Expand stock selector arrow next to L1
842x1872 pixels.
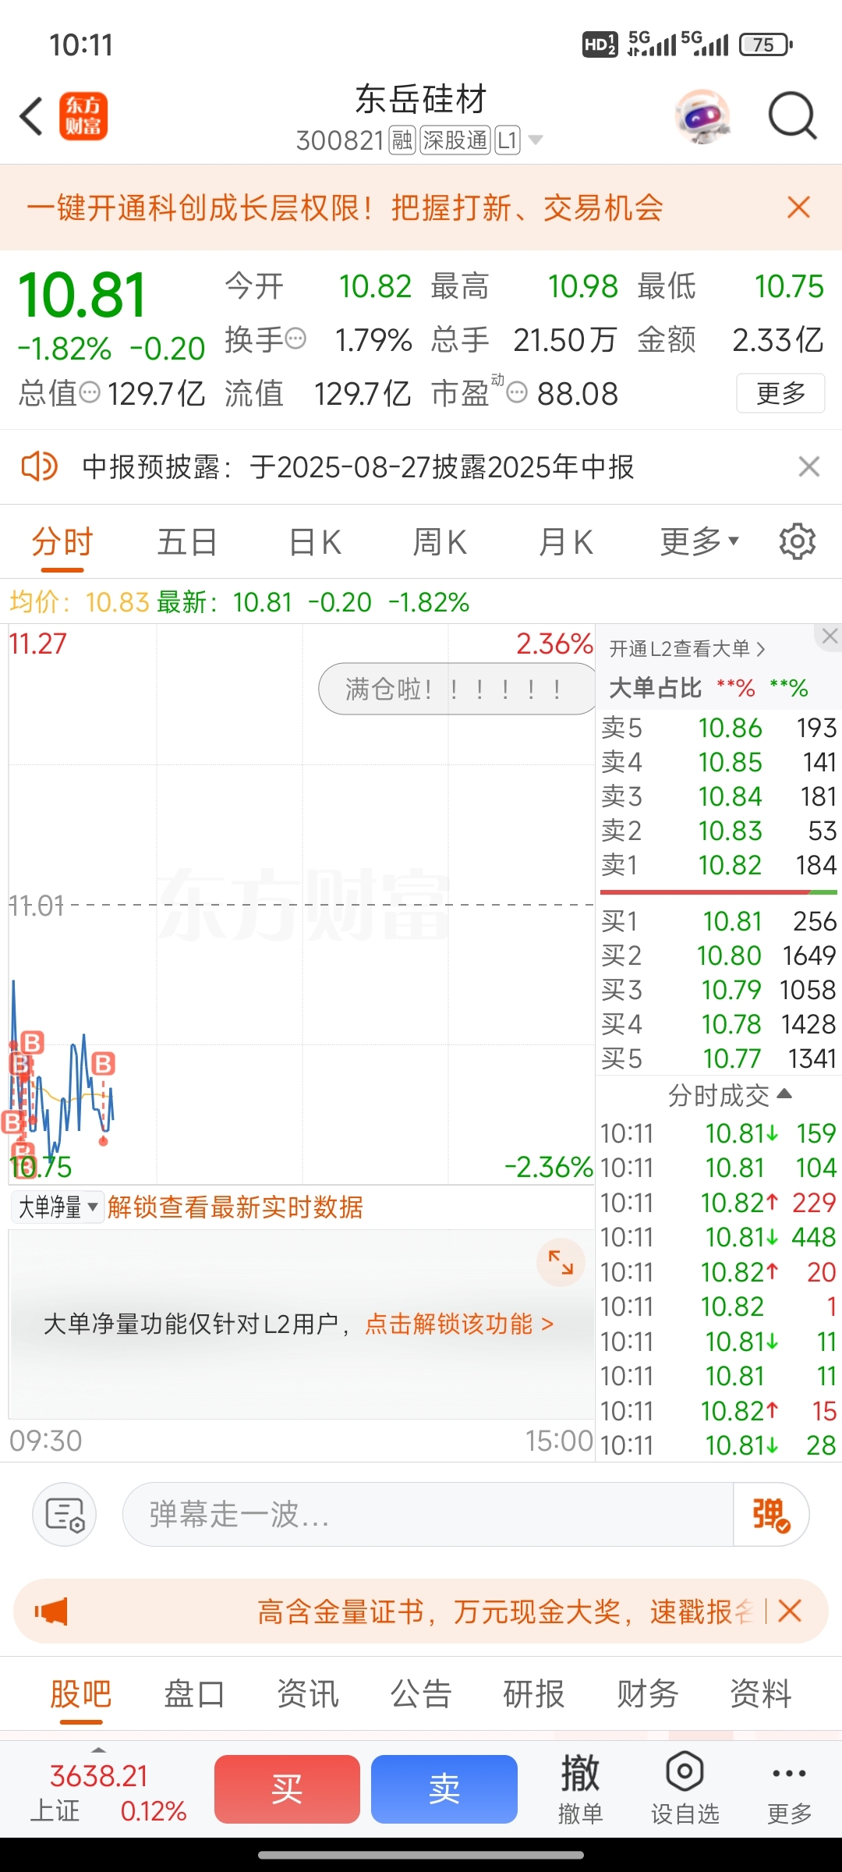(x=536, y=140)
